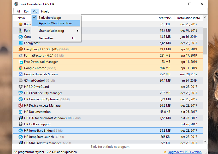Click the Everything search magnifier icon
The height and width of the screenshot is (154, 218).
coord(21,49)
